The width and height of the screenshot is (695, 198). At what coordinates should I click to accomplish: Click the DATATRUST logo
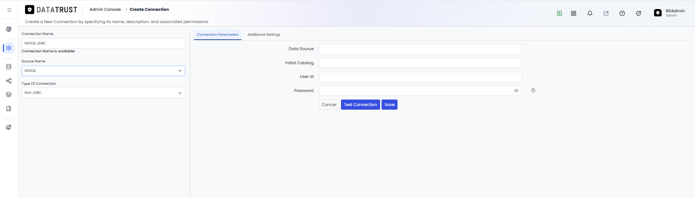click(51, 9)
